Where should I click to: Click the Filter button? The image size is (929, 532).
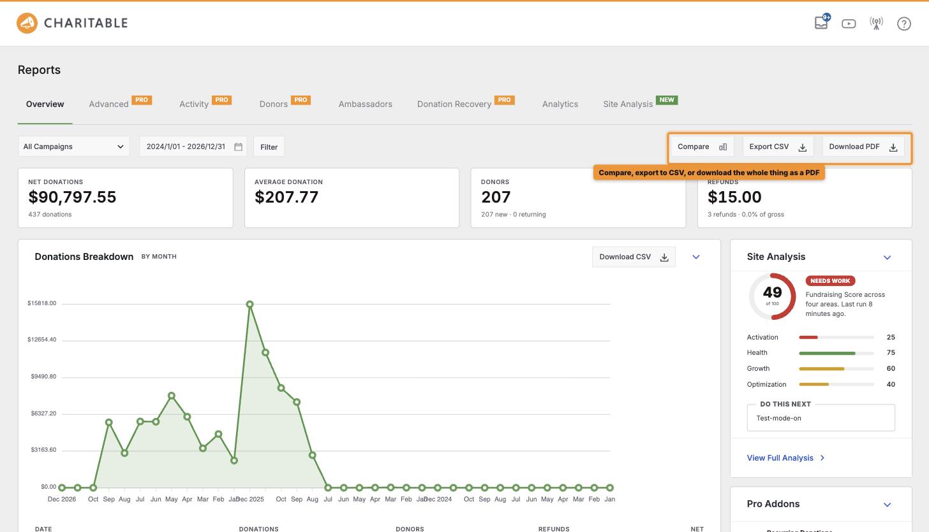269,147
